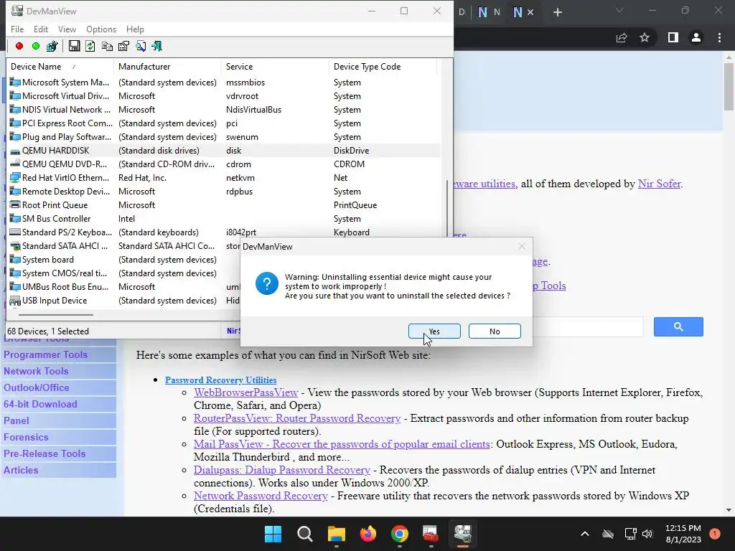The image size is (735, 551).
Task: Click the Find magnifier toolbar icon
Action: [141, 46]
